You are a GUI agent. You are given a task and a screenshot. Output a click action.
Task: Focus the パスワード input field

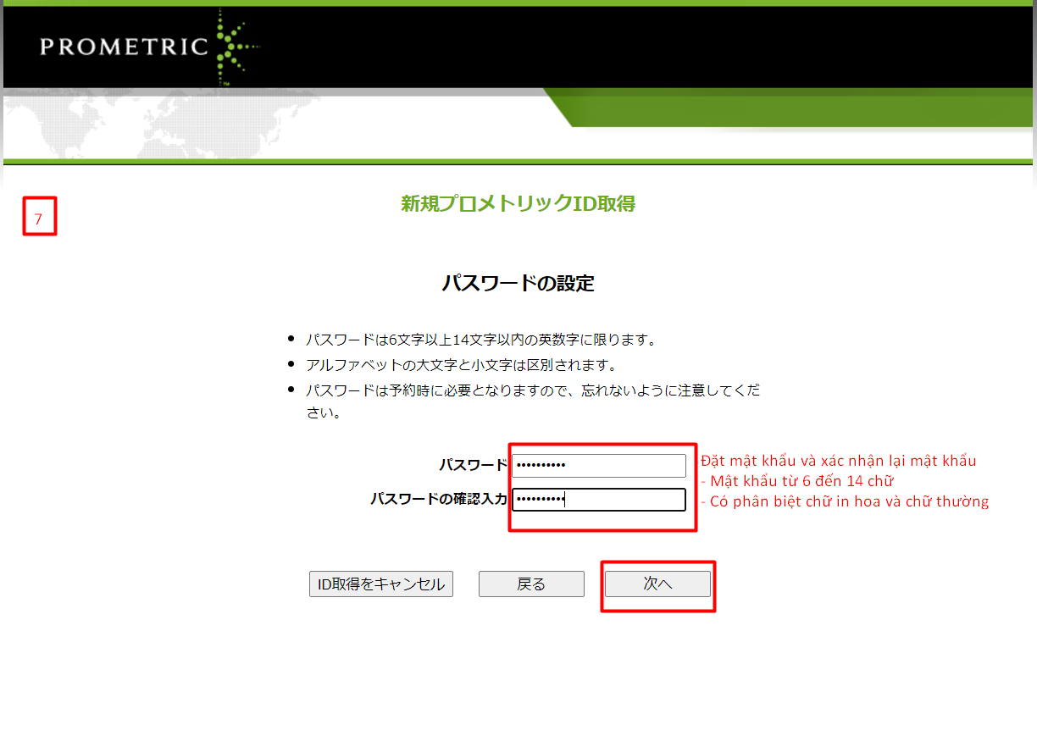click(598, 465)
